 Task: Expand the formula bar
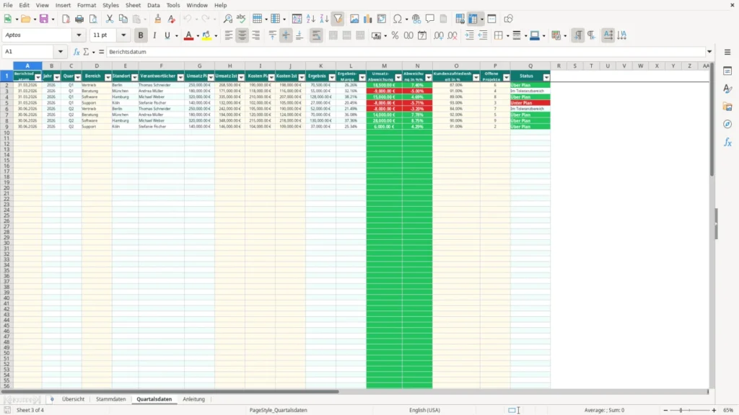coord(709,52)
